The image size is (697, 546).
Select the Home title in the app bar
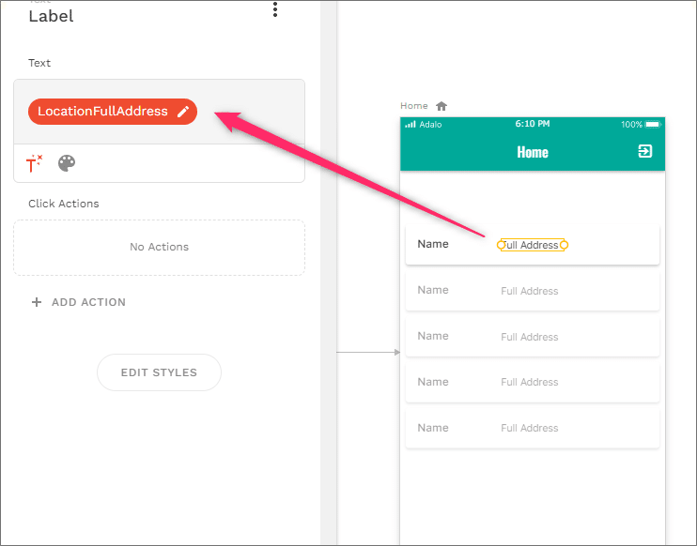coord(533,152)
